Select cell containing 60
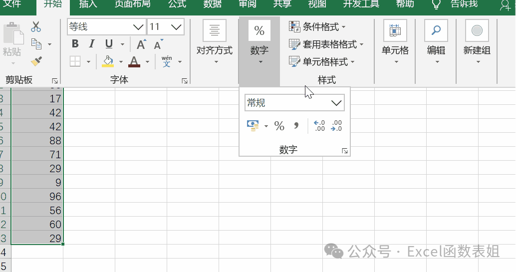The image size is (516, 272). 37,224
